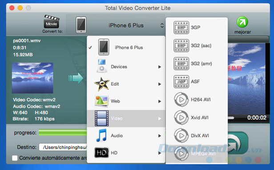Screen dimensions: 274x170
Task: Select the 3G2 (aac) label
Action: point(201,46)
